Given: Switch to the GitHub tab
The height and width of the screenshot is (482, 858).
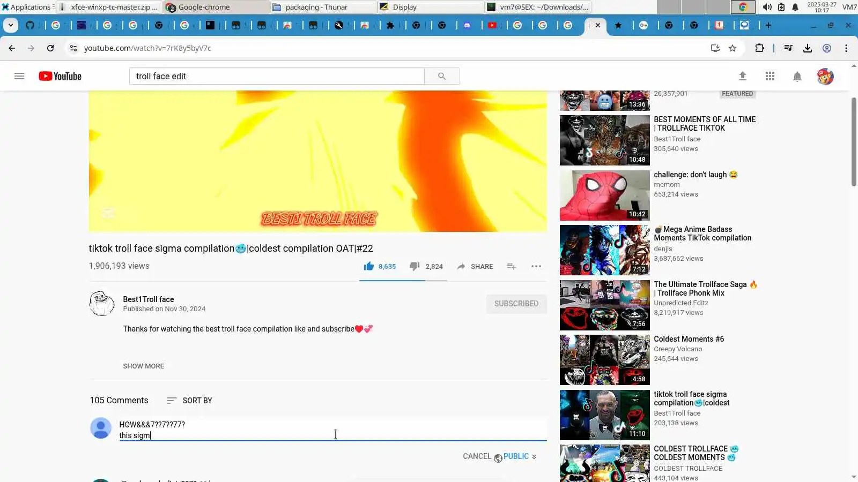Looking at the screenshot, I should pyautogui.click(x=30, y=25).
